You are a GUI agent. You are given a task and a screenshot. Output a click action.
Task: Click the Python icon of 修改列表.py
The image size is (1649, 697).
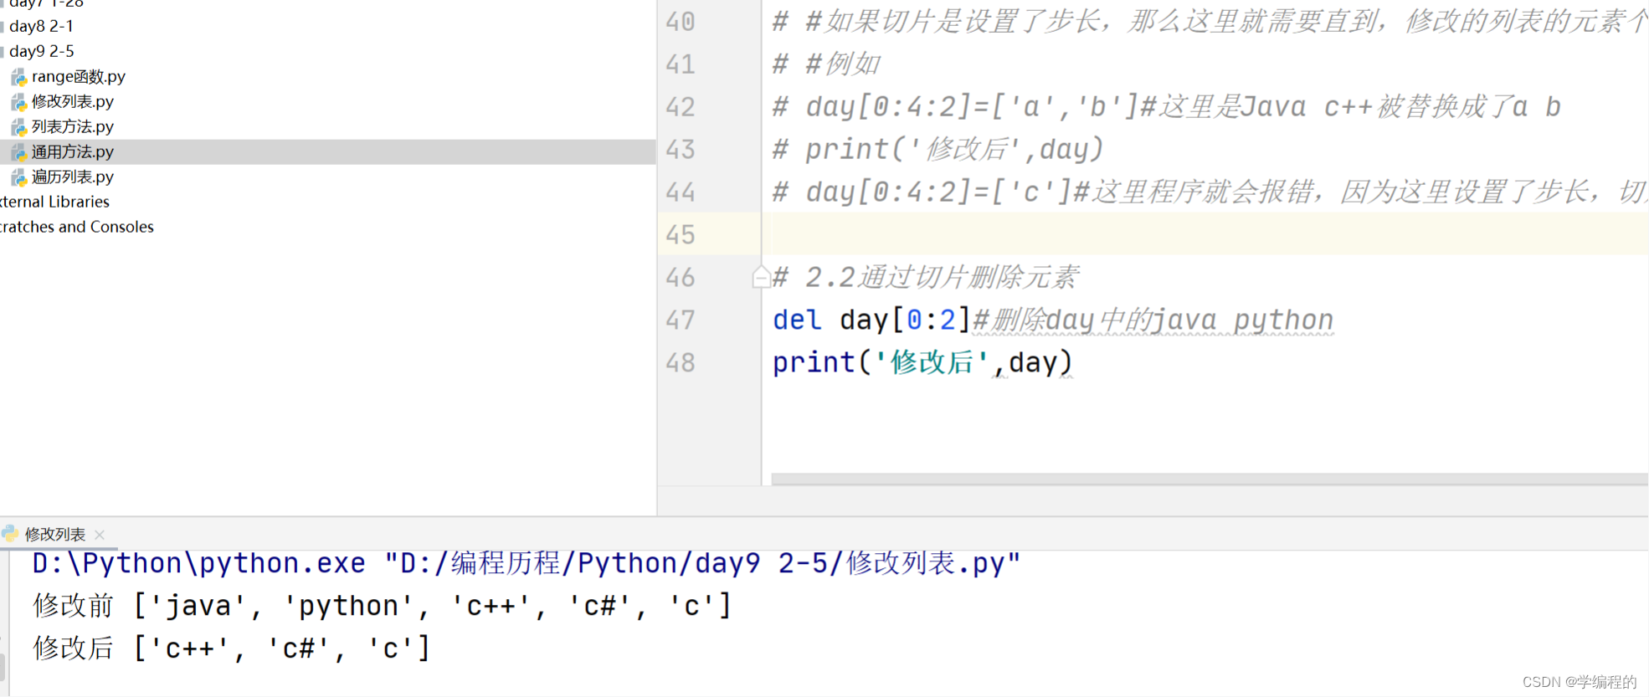click(x=18, y=102)
